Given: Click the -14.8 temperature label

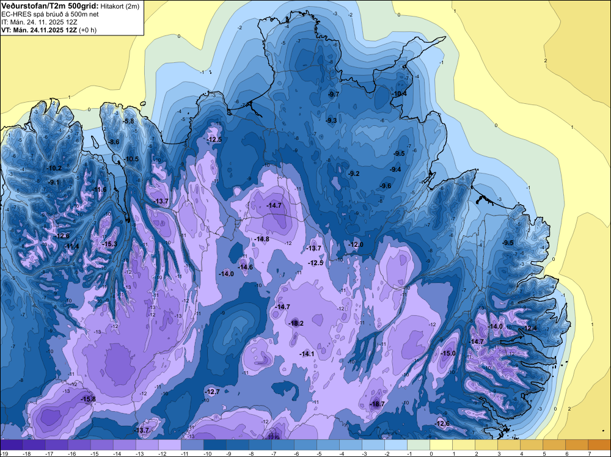Looking at the screenshot, I should pos(262,239).
